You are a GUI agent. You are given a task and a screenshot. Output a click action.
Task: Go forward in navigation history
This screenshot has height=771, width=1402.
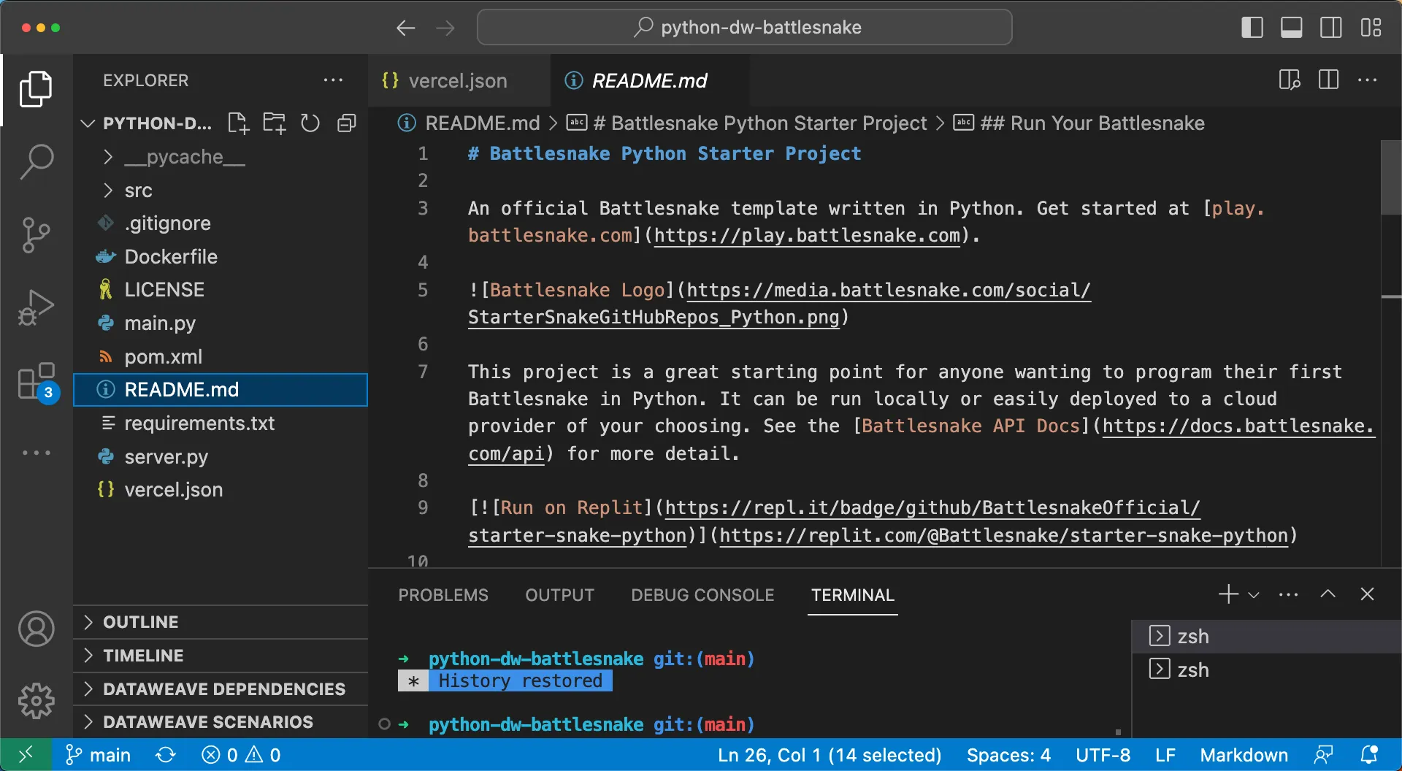point(445,28)
